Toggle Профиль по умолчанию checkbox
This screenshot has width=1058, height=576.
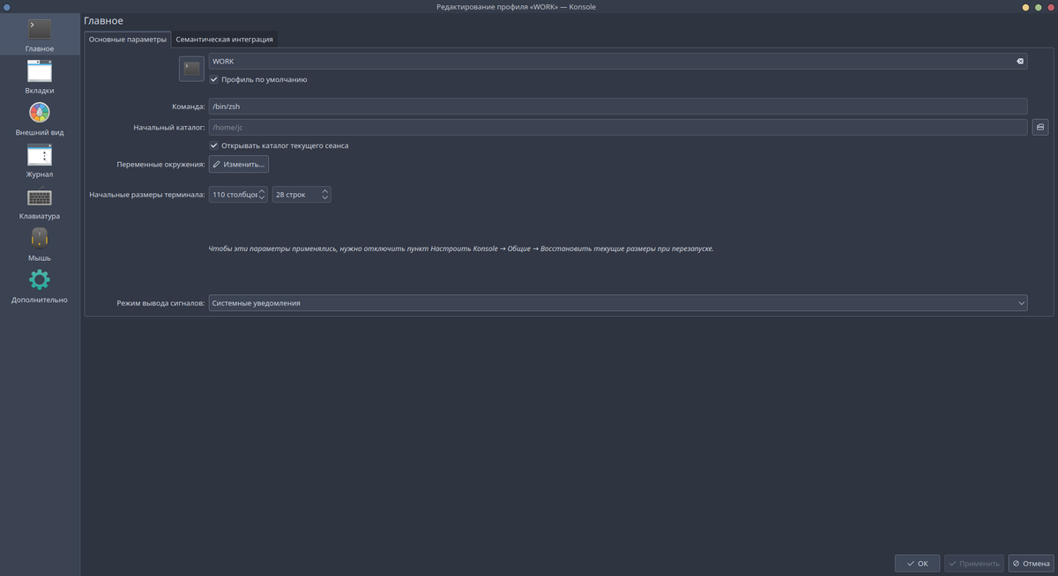coord(213,79)
